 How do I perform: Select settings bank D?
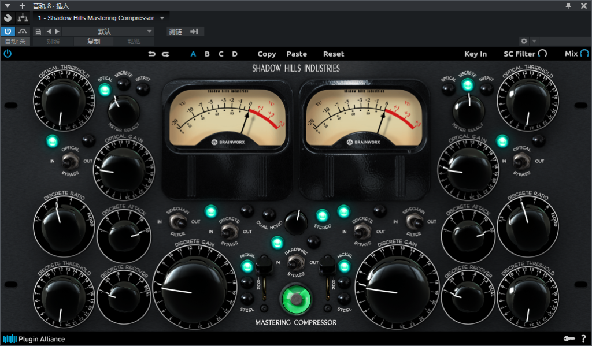click(x=235, y=54)
